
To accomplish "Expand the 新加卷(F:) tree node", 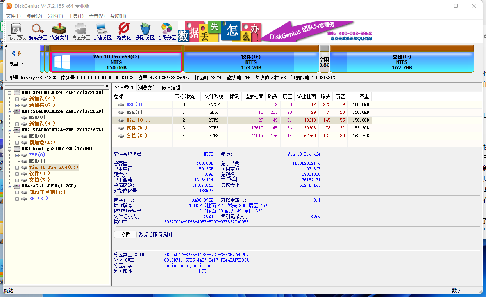I will (17, 99).
